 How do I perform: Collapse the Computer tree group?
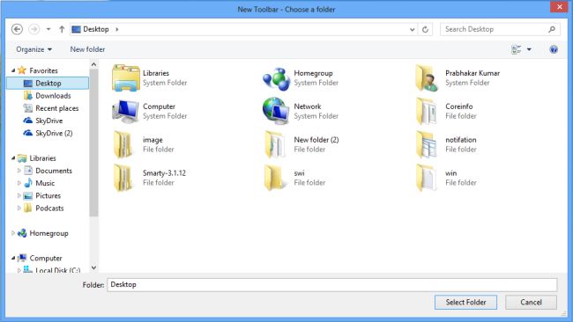point(13,258)
